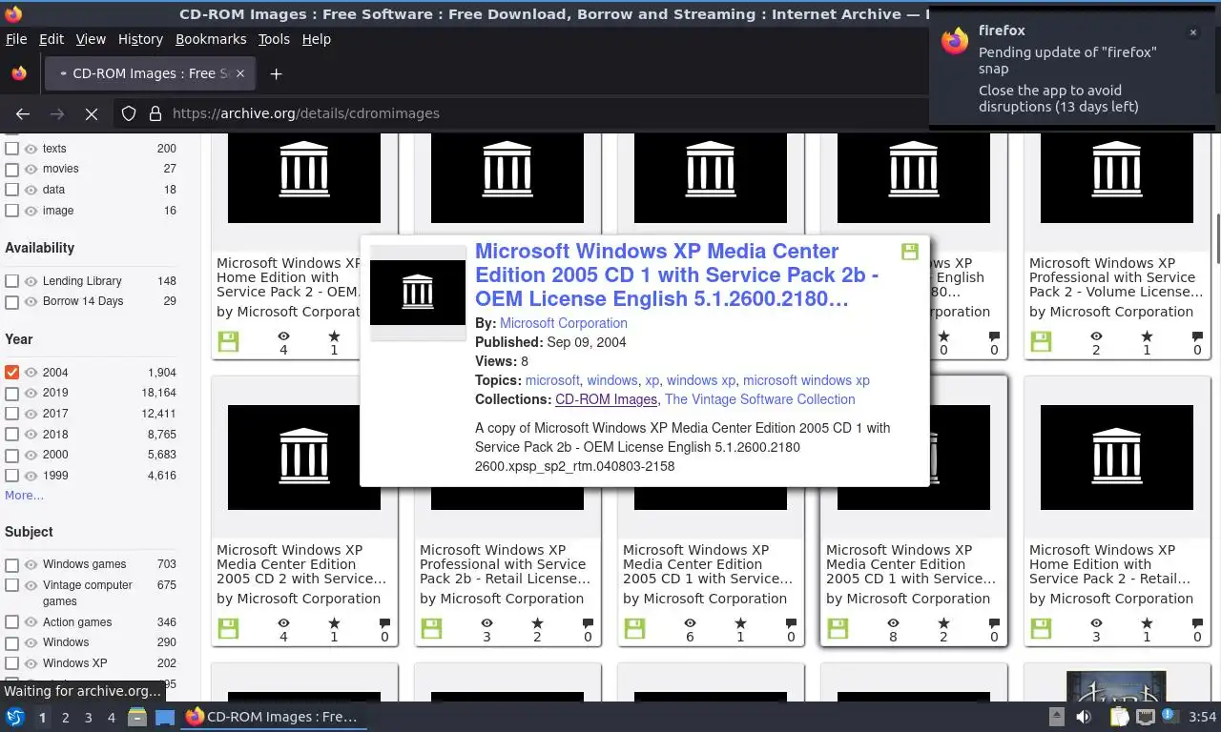This screenshot has width=1221, height=732.
Task: Click the views eye on XP Professional Volume License card
Action: 1096,336
